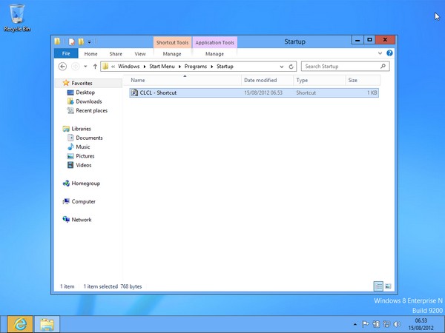Screen dimensions: 445x333
Task: Select the CLCL - Shortcut file
Action: [254, 93]
